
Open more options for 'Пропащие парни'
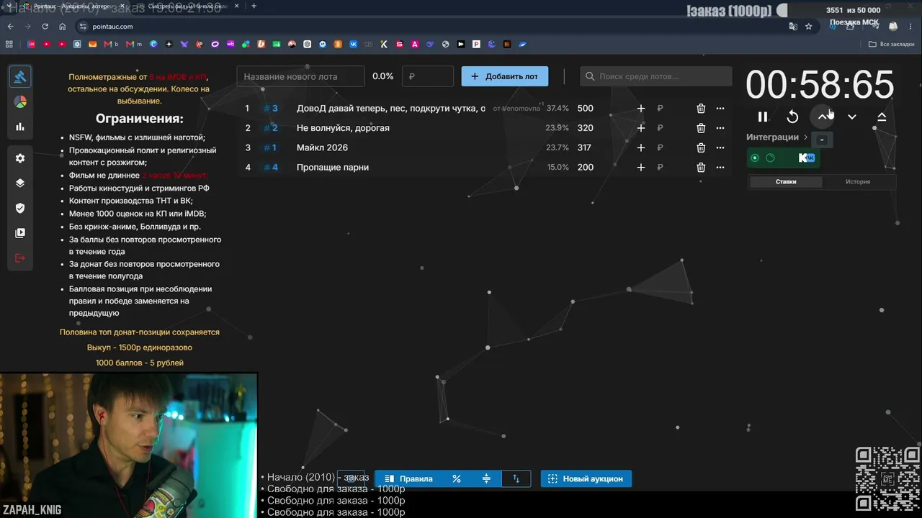click(720, 167)
